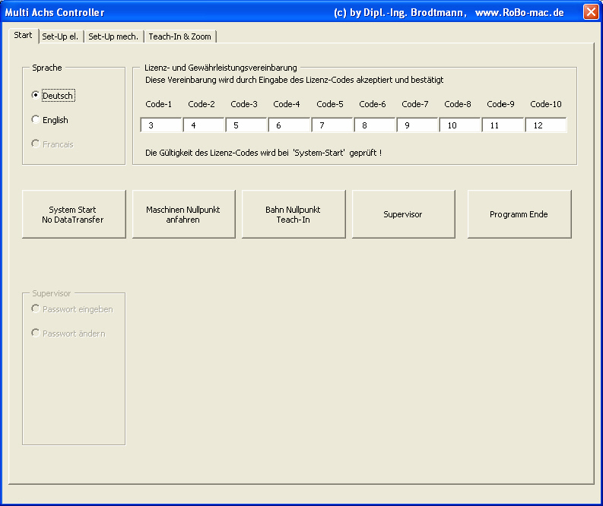Screen dimensions: 603x506
Task: Select Deutsch as the language
Action: [x=36, y=96]
